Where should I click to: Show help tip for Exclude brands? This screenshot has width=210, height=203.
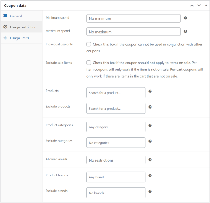tap(150, 191)
